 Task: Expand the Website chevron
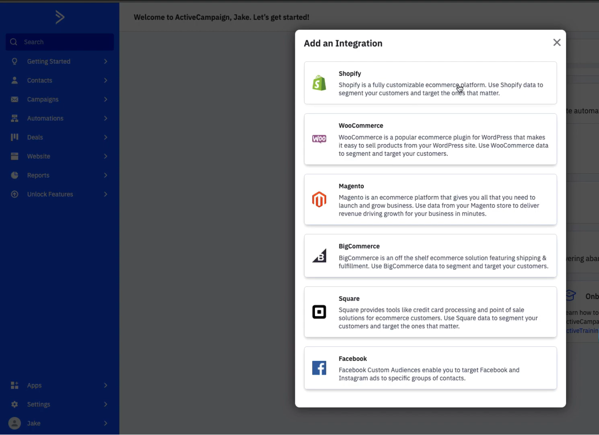coord(105,156)
